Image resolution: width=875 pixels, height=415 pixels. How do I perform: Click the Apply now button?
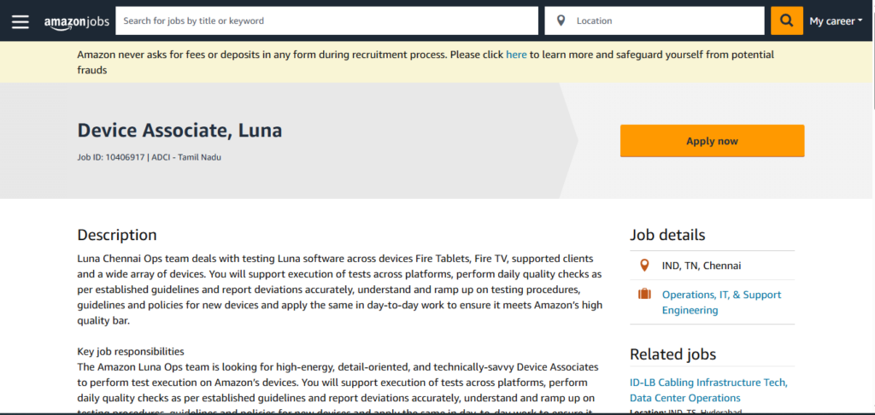pyautogui.click(x=712, y=141)
